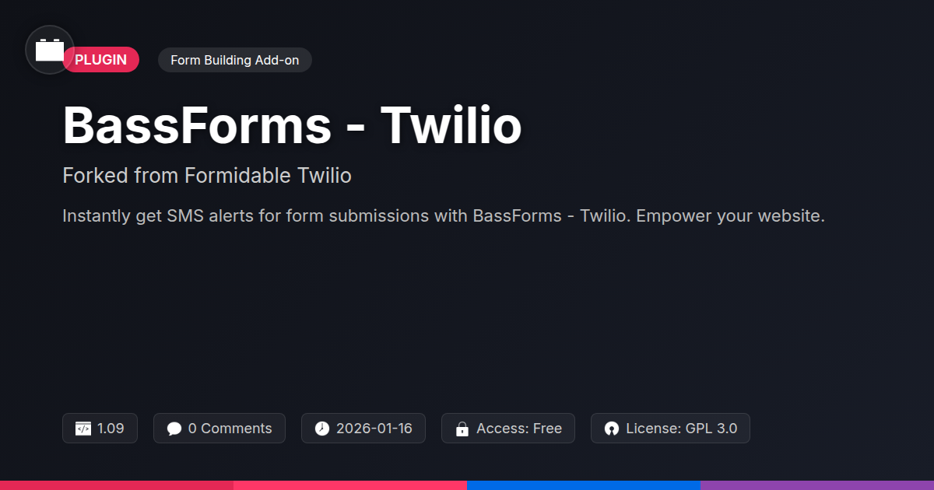Click the 2026-01-16 date chip
The image size is (934, 490).
363,429
